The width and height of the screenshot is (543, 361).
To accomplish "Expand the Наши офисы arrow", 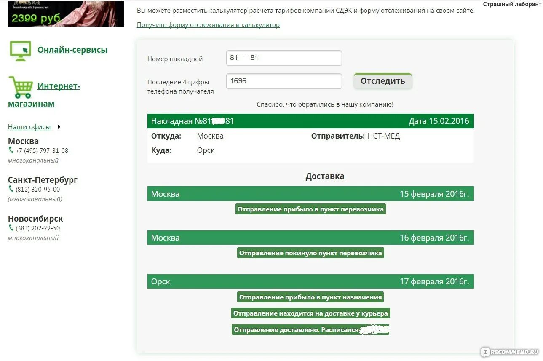I will (x=59, y=127).
